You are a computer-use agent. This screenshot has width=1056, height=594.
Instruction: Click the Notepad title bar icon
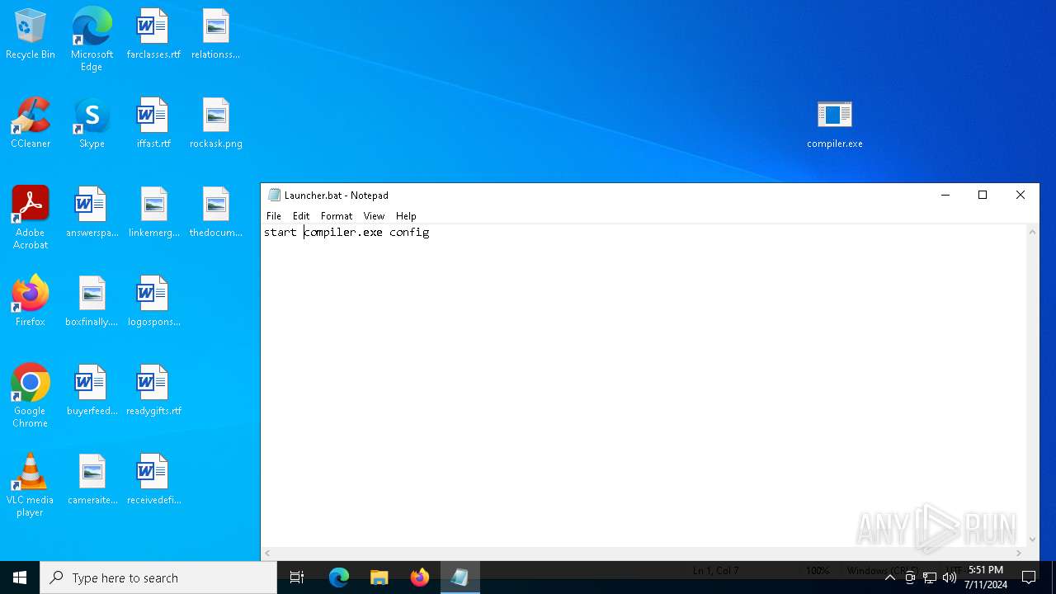274,196
